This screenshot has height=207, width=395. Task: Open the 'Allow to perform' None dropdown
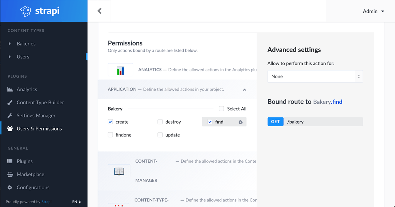coord(315,76)
